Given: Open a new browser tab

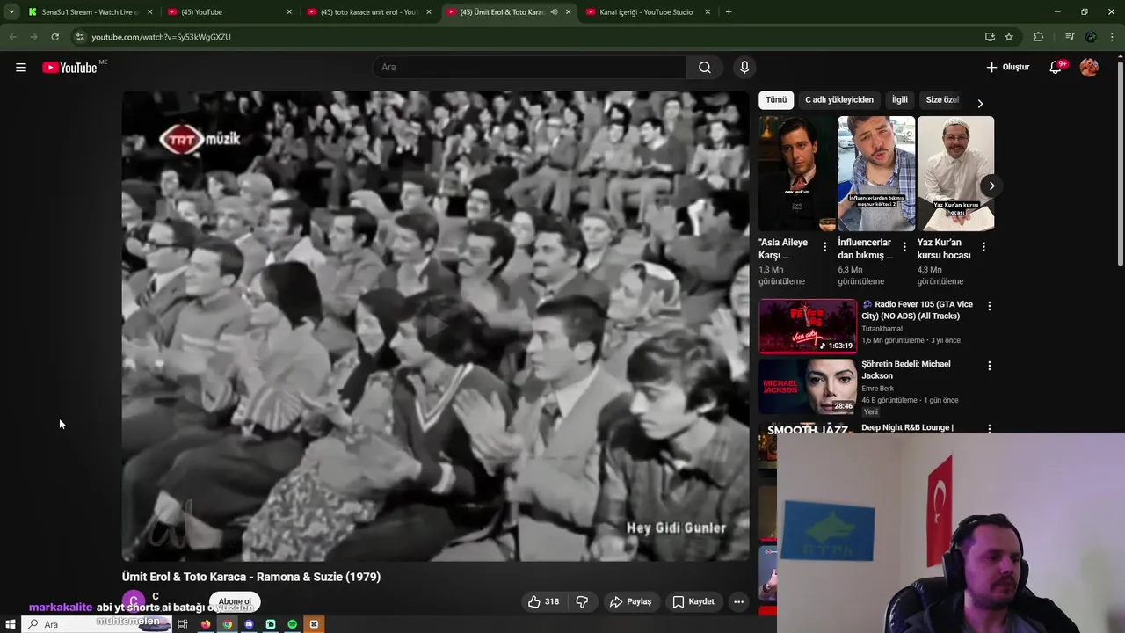Looking at the screenshot, I should (x=729, y=12).
